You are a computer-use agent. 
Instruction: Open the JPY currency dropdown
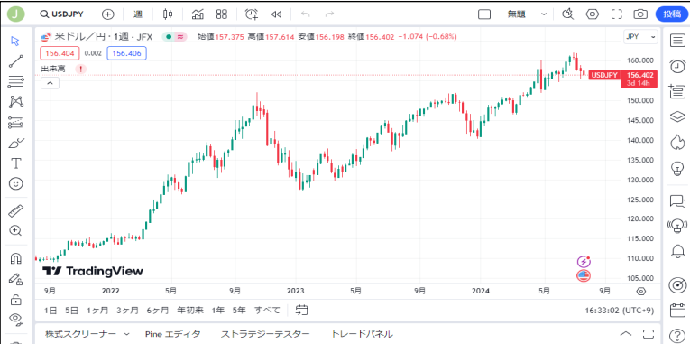coord(640,37)
